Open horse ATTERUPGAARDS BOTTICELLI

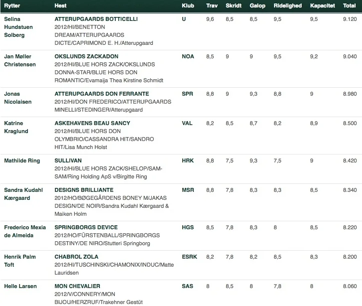[96, 19]
